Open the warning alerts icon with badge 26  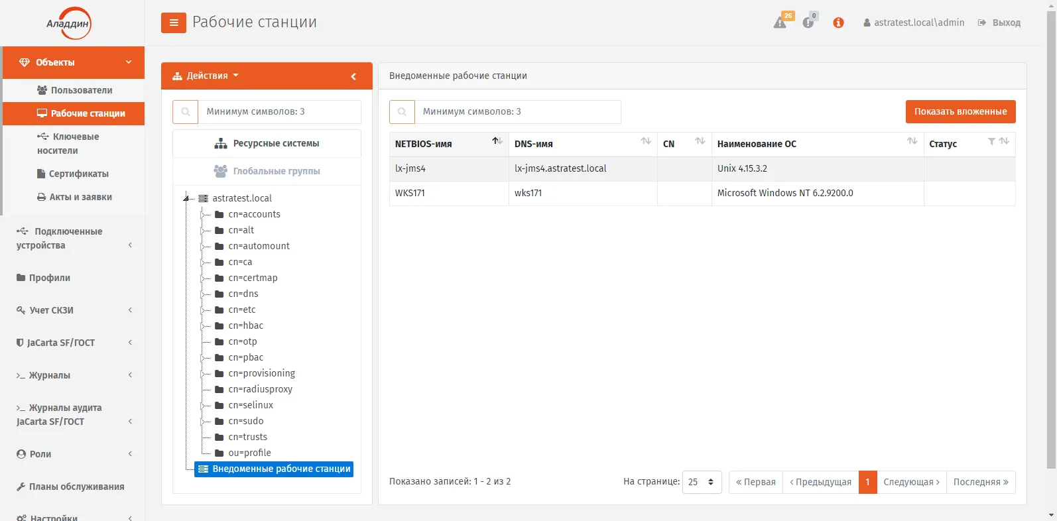click(780, 23)
